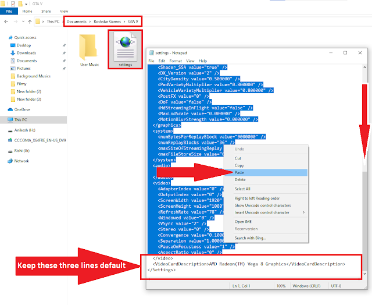Open the User Music folder
The width and height of the screenshot is (372, 305).
coord(89,50)
